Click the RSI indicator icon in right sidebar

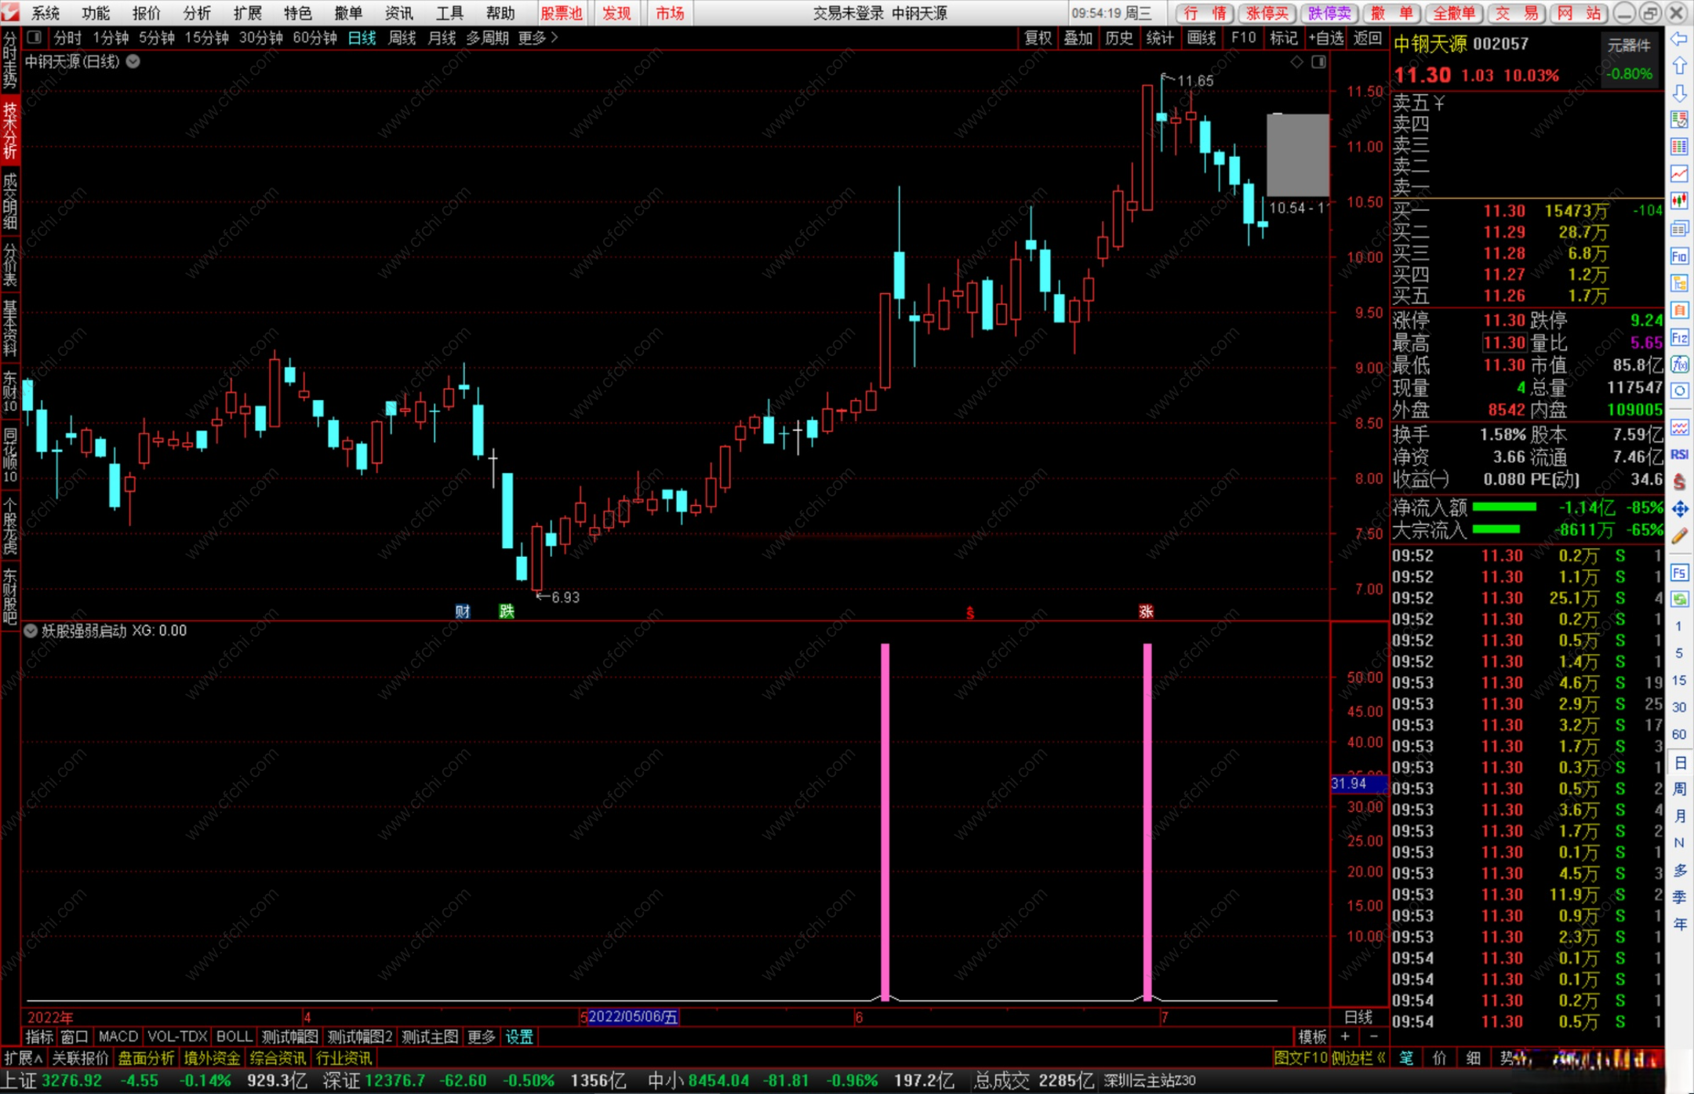(x=1679, y=455)
